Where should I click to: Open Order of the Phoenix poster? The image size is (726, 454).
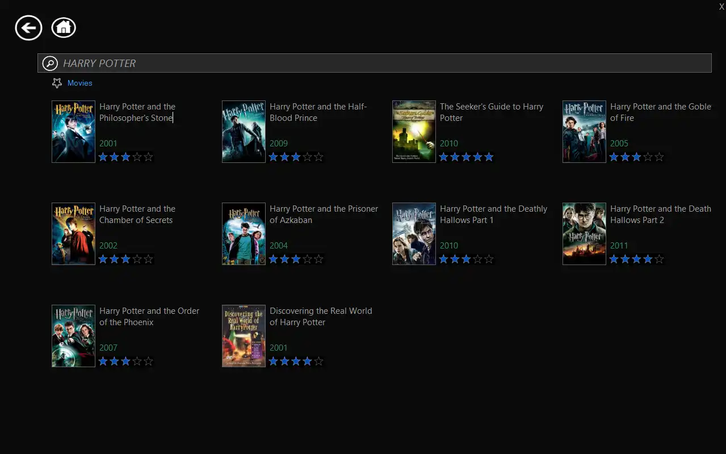point(73,336)
